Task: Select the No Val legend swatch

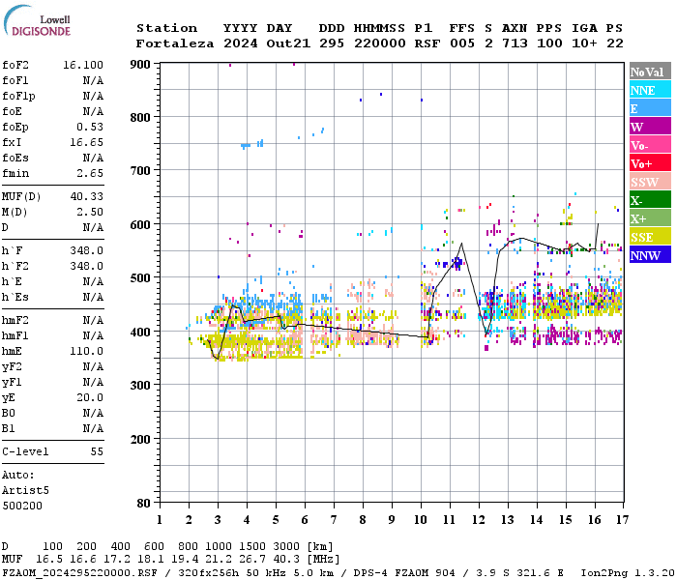Action: click(650, 72)
